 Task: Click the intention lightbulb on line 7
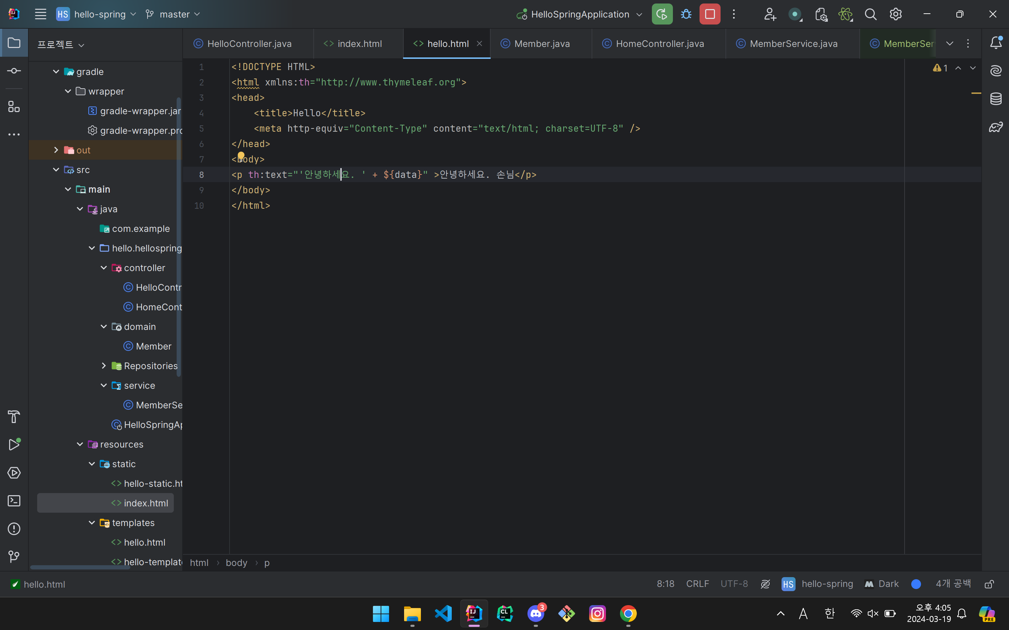tap(241, 157)
